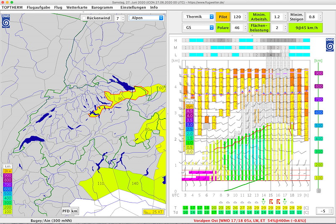336x224 pixels.
Task: Click the Minim. Arbeitsh. button
Action: pyautogui.click(x=259, y=17)
